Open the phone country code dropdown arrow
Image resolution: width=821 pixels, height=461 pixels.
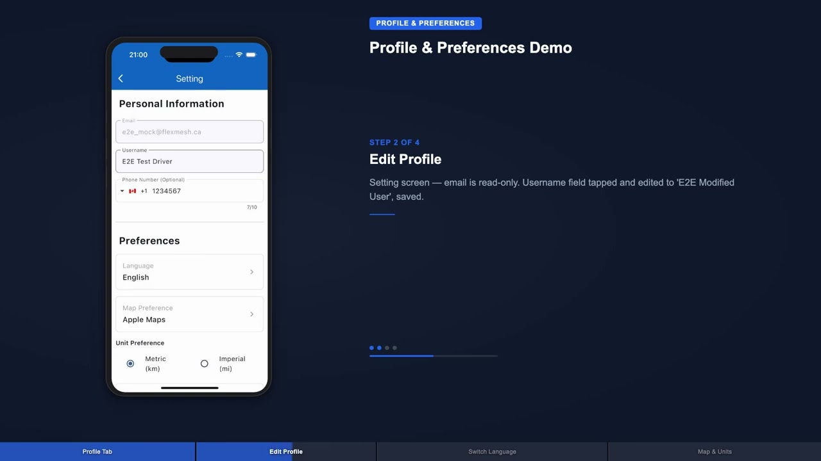122,191
